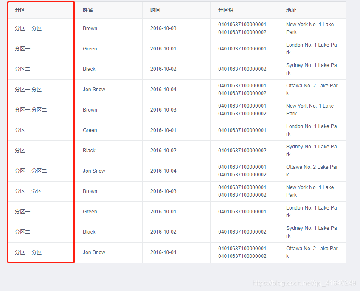Select the first Green row
Screen dimensions: 360x291
pos(90,49)
